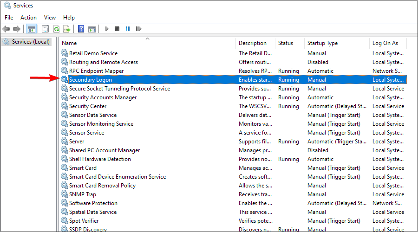Click the Refresh toolbar icon
The image size is (418, 232).
point(57,29)
